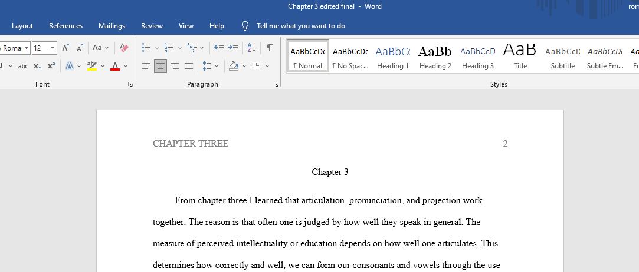Apply Text Effects and Typography

tap(70, 66)
